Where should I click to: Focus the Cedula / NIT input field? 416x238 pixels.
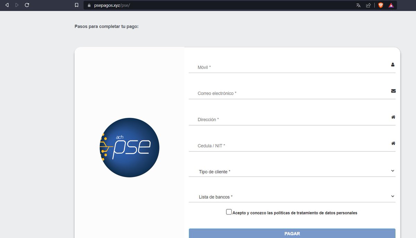(292, 146)
